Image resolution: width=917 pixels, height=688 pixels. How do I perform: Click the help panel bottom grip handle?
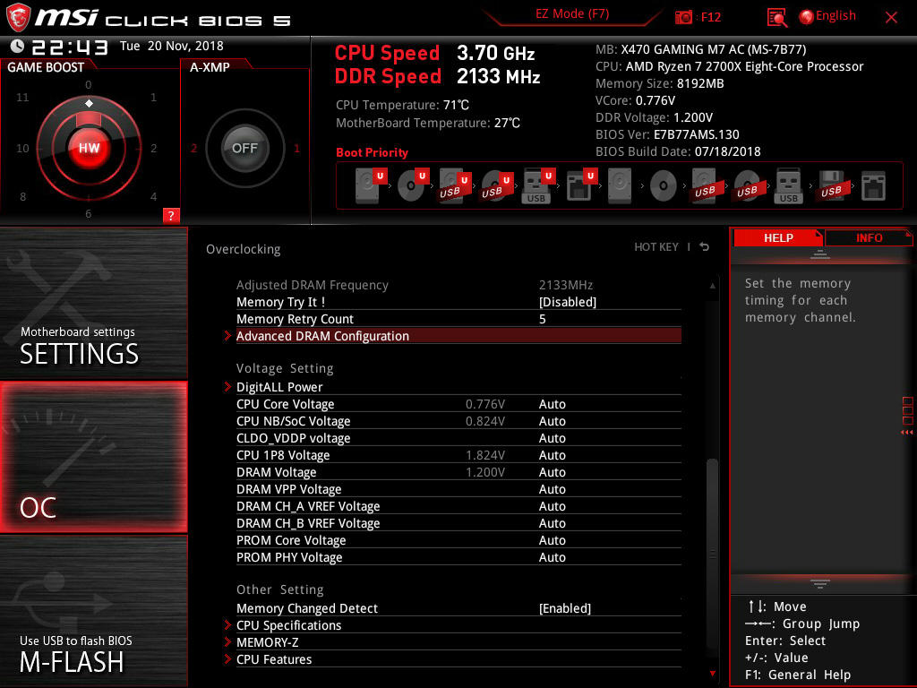(x=820, y=583)
